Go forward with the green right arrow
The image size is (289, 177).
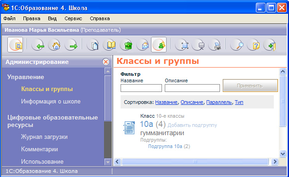click(x=71, y=45)
